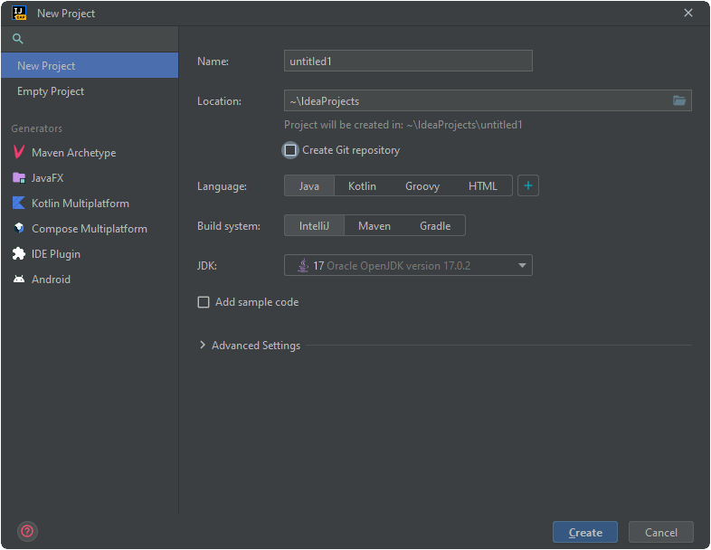Screen dimensions: 711x550
Task: Set build system to IntelliJ
Action: (314, 226)
